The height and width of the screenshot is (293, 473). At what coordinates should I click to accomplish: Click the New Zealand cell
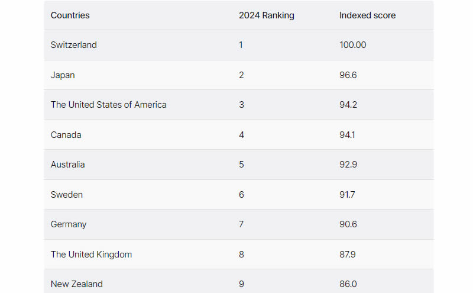(77, 284)
